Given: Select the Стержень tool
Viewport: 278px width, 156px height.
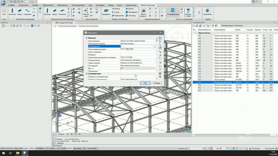Looking at the screenshot, I should 27,12.
